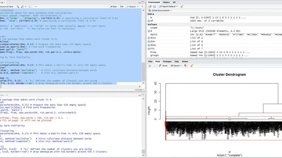Viewport: 282px width, 158px height.
Task: Open the Source button dropdown arrow
Action: (x=138, y=7)
